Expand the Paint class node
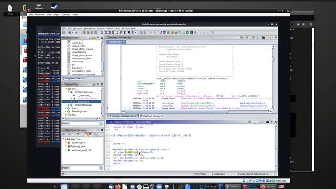Image resolution: width=336 pixels, height=189 pixels. pos(66,109)
